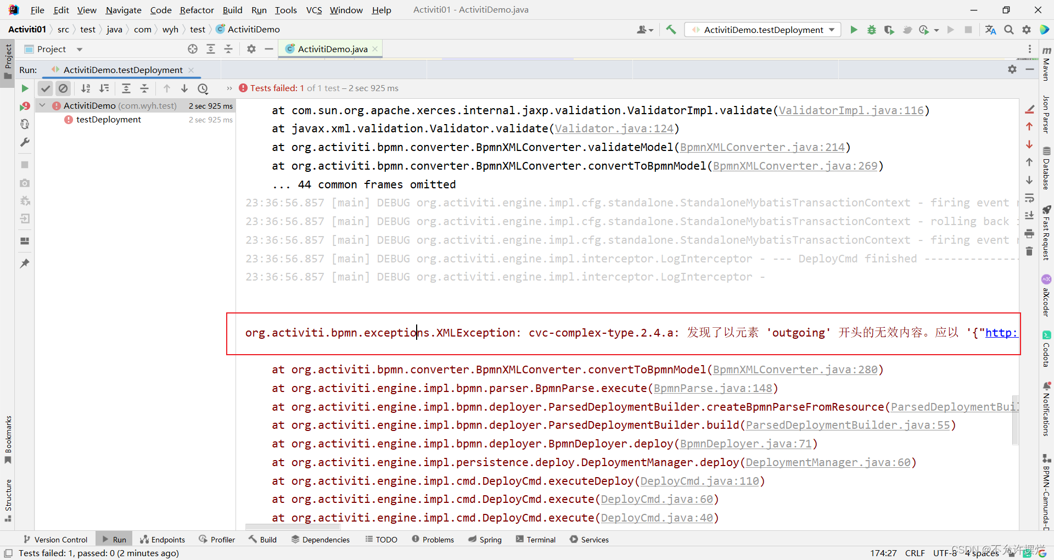Open BpmnXMLConverter.java:214 link

click(x=762, y=147)
